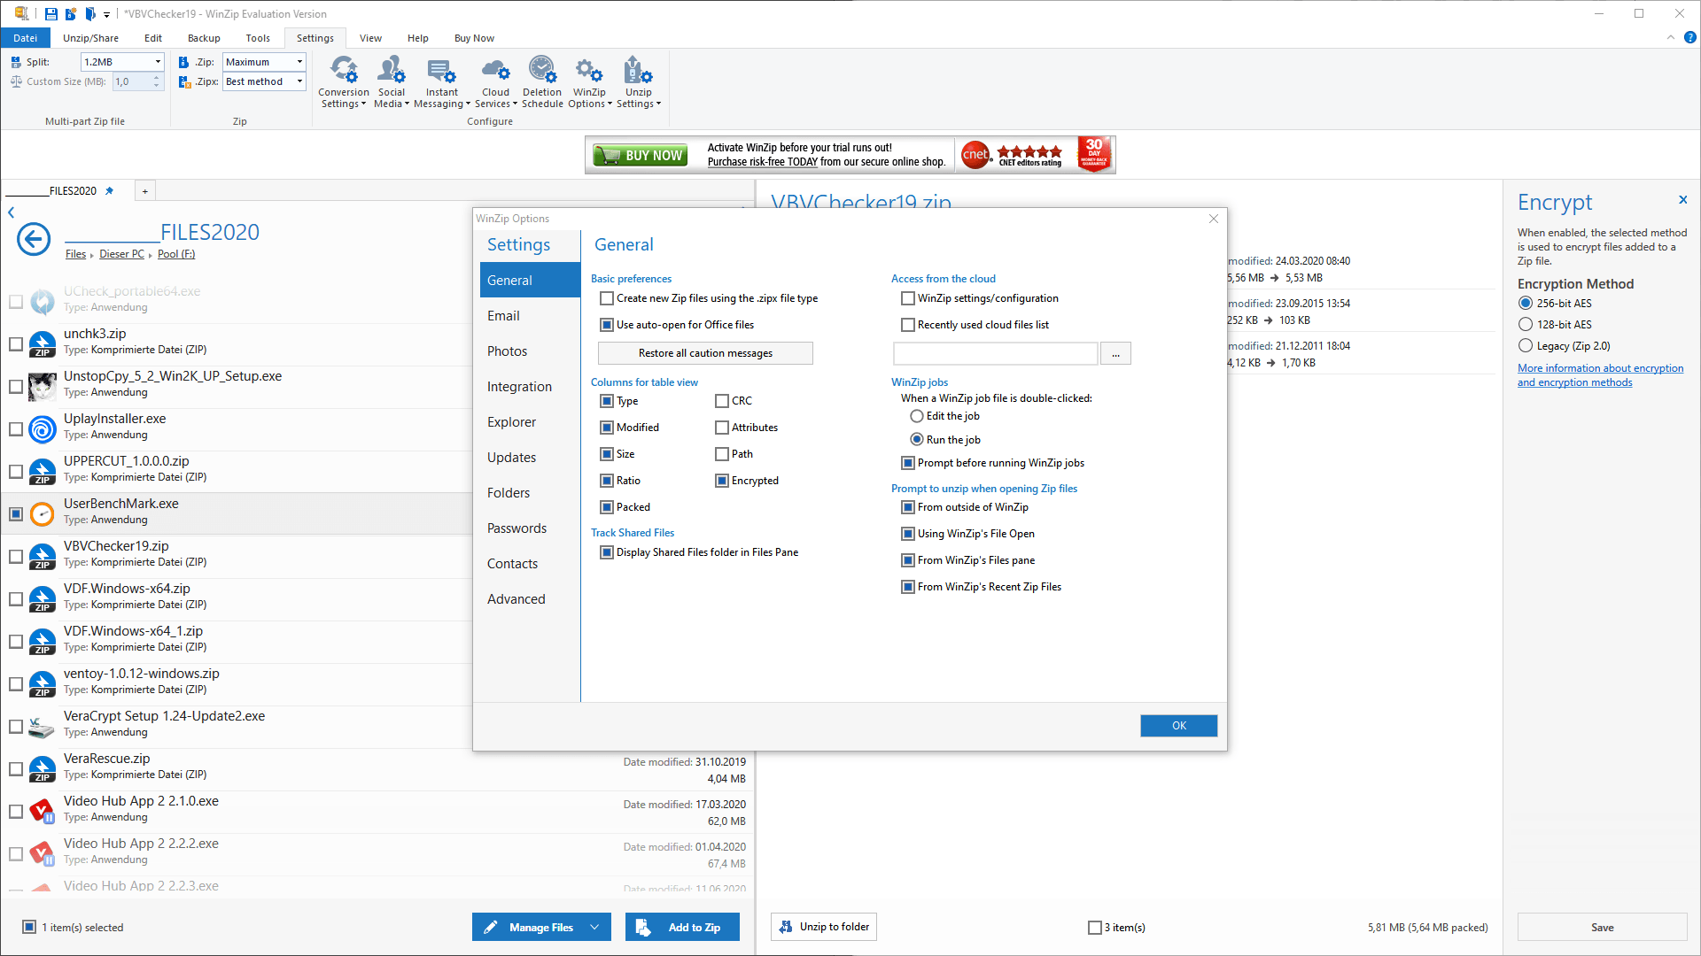Click Restore all caution messages
Viewport: 1701px width, 956px height.
tap(705, 353)
